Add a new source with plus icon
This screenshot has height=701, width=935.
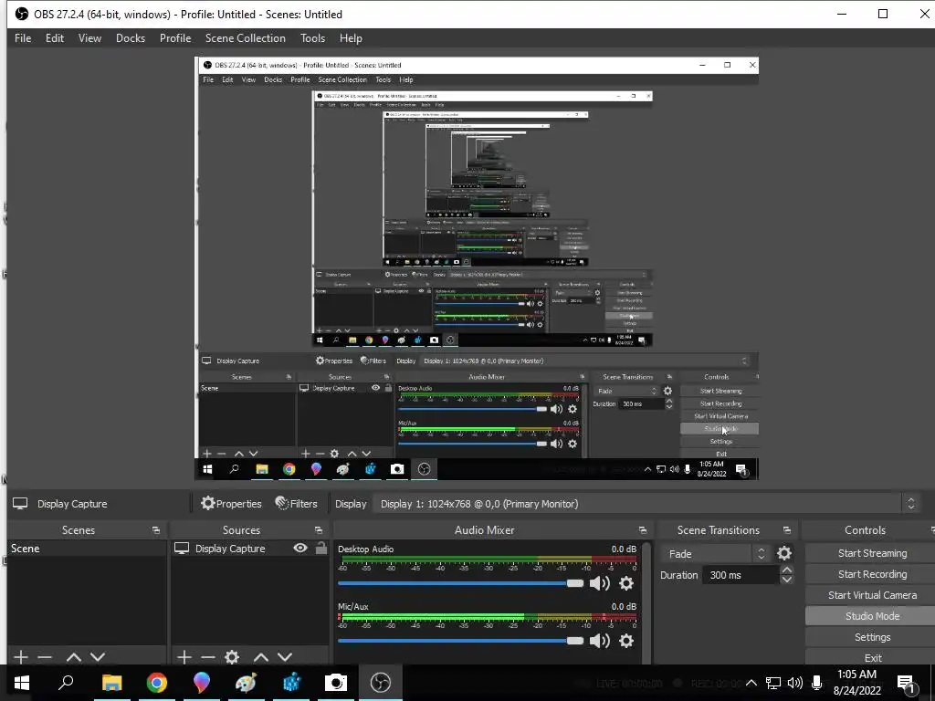click(x=184, y=657)
